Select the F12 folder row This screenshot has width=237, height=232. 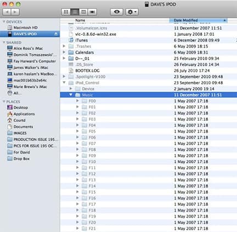pos(149,174)
